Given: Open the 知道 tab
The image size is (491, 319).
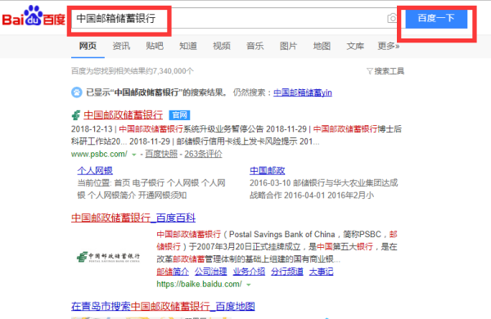Looking at the screenshot, I should [x=188, y=46].
